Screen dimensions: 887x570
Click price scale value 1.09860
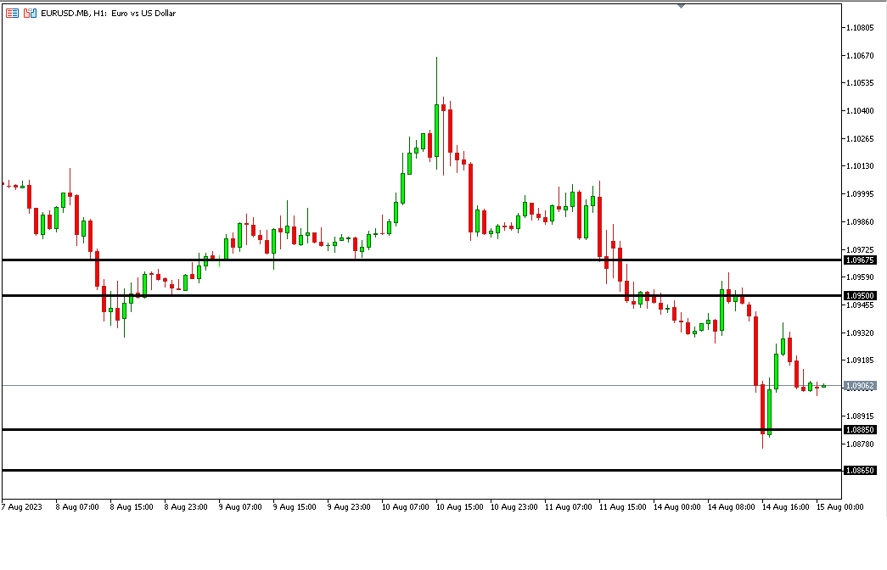pos(860,221)
